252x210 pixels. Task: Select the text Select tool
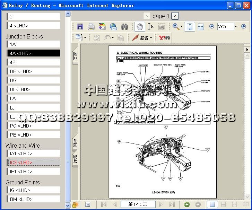point(150,27)
